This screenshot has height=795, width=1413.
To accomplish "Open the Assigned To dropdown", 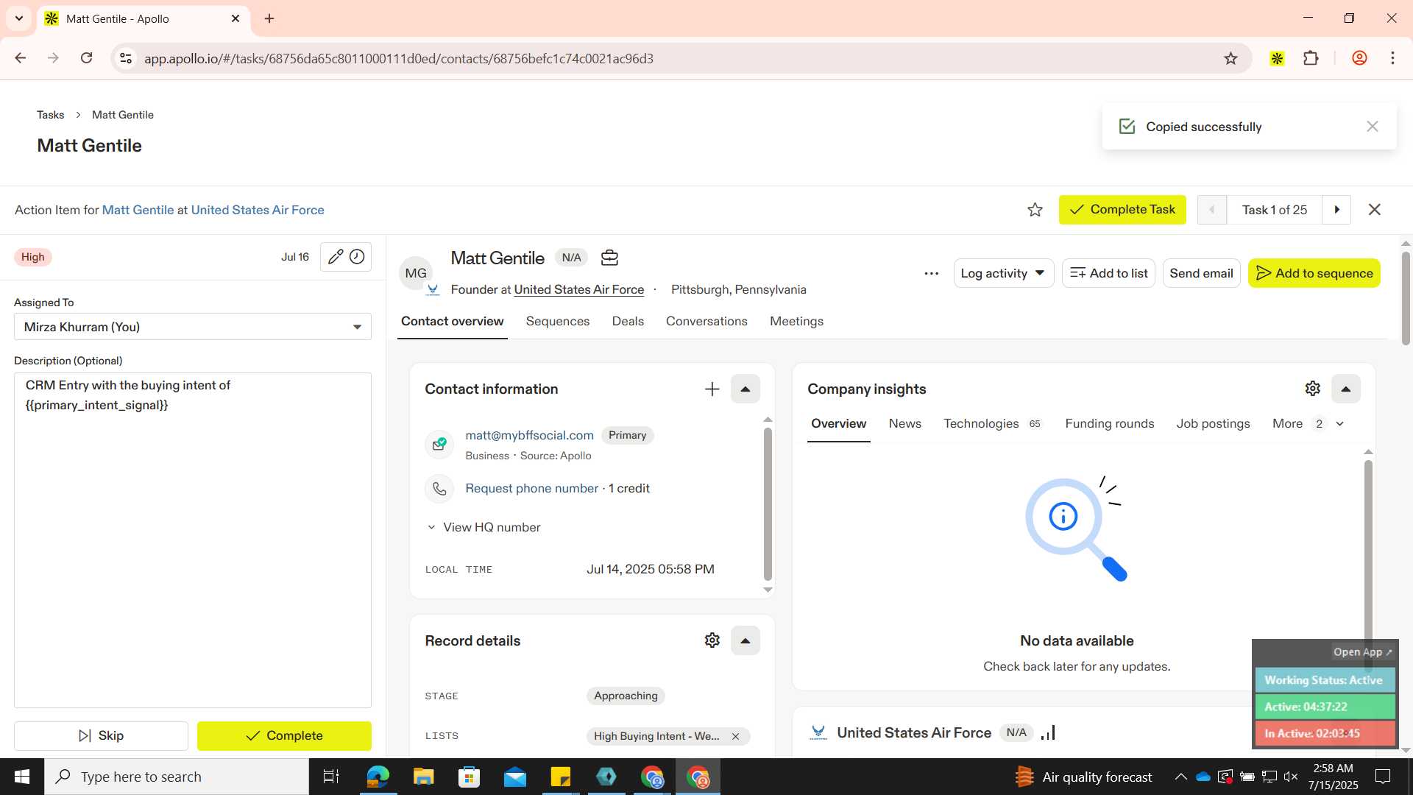I will [x=193, y=327].
